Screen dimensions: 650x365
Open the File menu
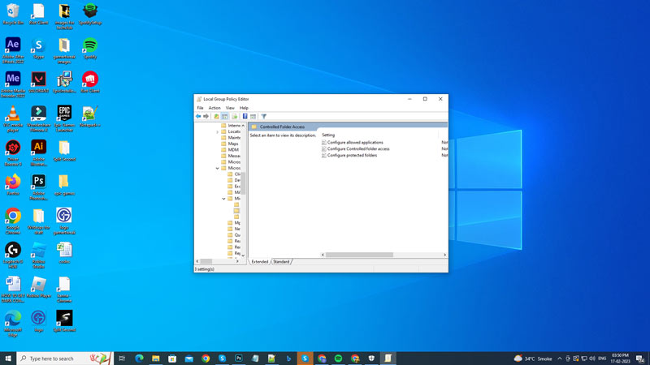(200, 108)
